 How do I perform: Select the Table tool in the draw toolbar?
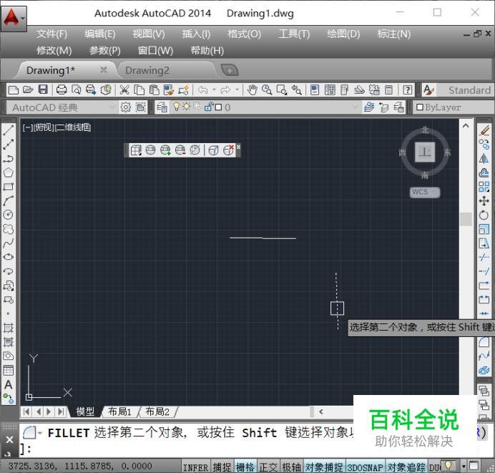(8, 371)
